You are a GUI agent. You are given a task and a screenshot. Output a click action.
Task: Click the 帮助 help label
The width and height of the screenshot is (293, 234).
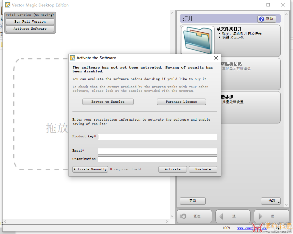click(x=269, y=19)
